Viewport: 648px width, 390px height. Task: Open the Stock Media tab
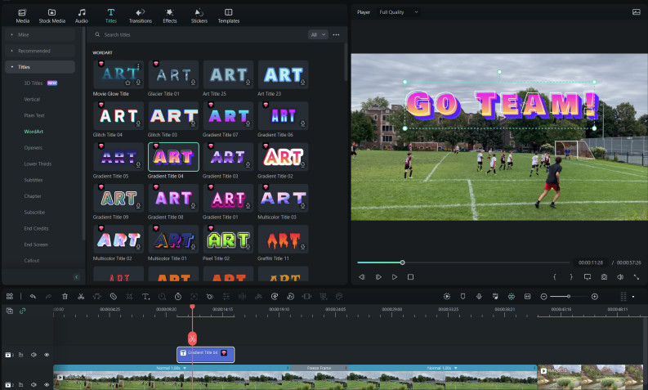pyautogui.click(x=51, y=16)
